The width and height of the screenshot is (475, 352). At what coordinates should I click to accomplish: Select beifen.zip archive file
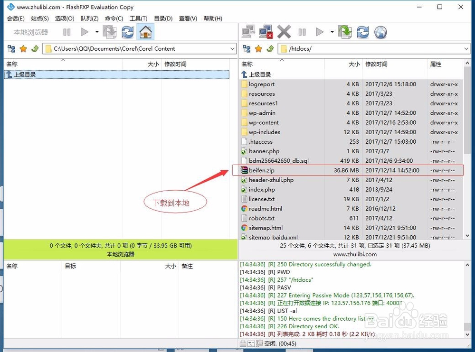(x=351, y=170)
